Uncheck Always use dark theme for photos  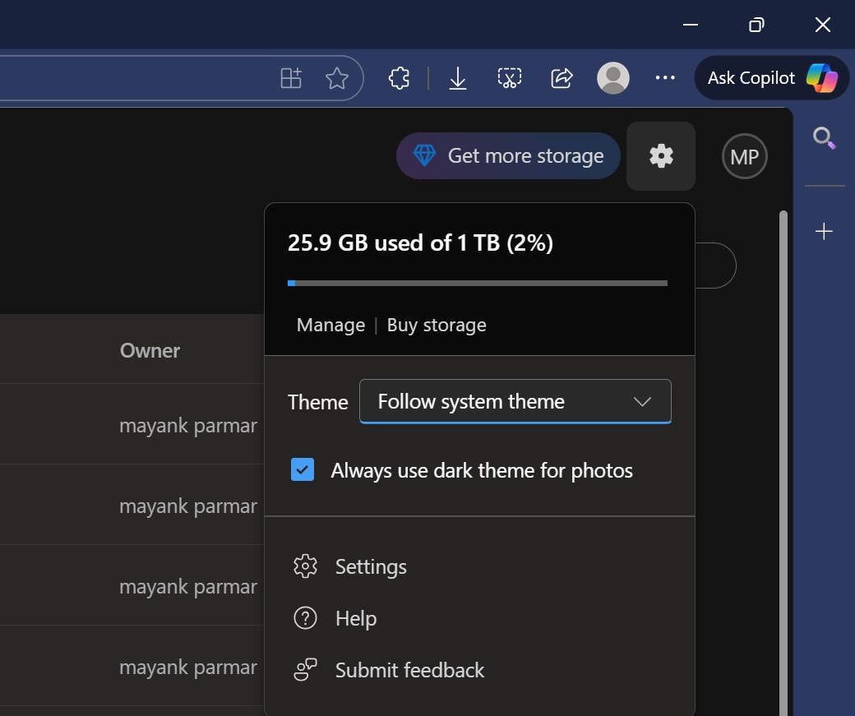click(x=303, y=470)
